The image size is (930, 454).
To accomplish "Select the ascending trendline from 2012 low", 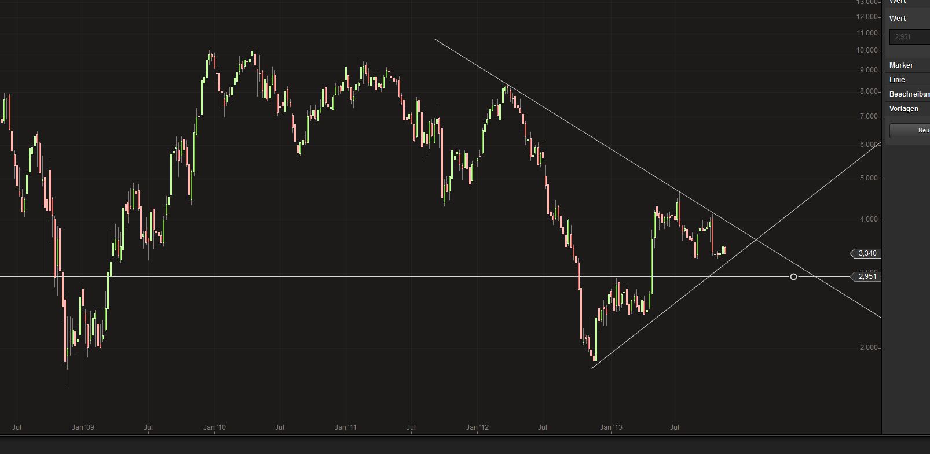I will pos(811,197).
